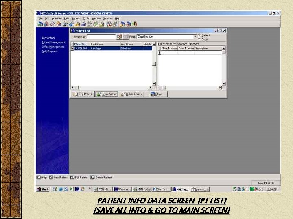293x219 pixels.
Task: Click the Start button on the taskbar
Action: tap(43, 189)
